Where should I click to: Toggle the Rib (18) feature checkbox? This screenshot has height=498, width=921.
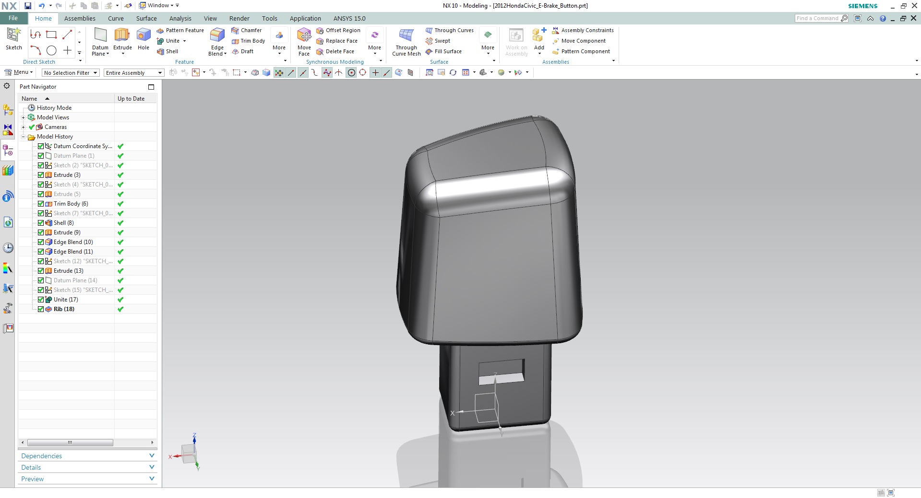41,309
